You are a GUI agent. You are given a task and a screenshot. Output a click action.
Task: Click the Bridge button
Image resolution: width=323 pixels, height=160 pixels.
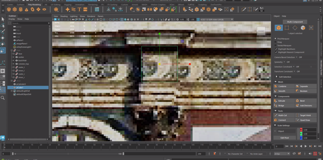pos(284,106)
